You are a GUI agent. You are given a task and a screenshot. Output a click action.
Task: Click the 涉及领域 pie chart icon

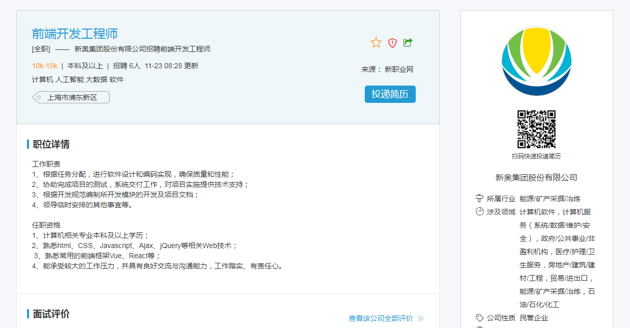click(x=479, y=211)
